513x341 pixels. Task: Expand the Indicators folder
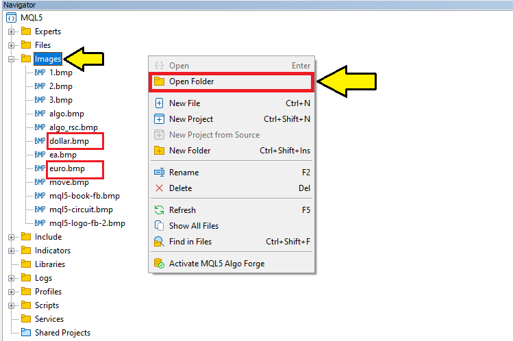[x=11, y=251]
